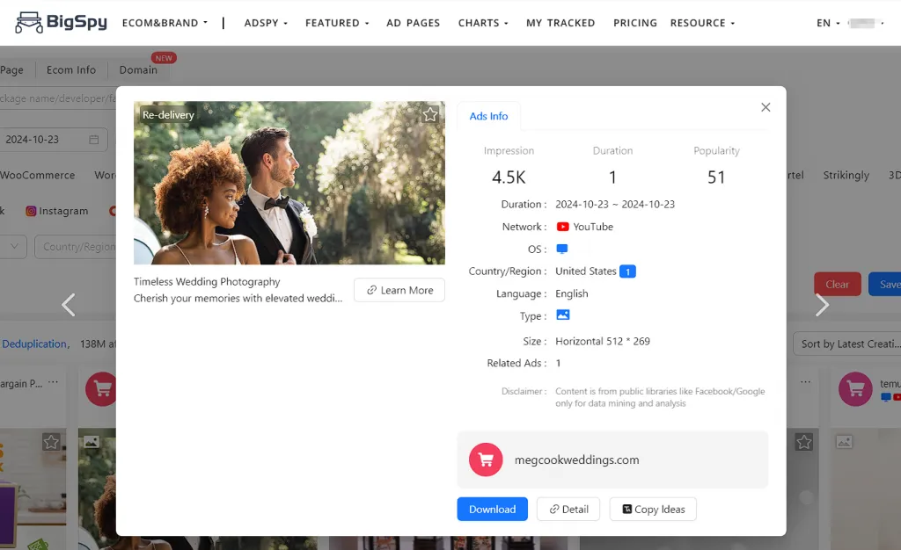Open Copy Ideas for this ad
This screenshot has height=550, width=901.
pos(652,509)
